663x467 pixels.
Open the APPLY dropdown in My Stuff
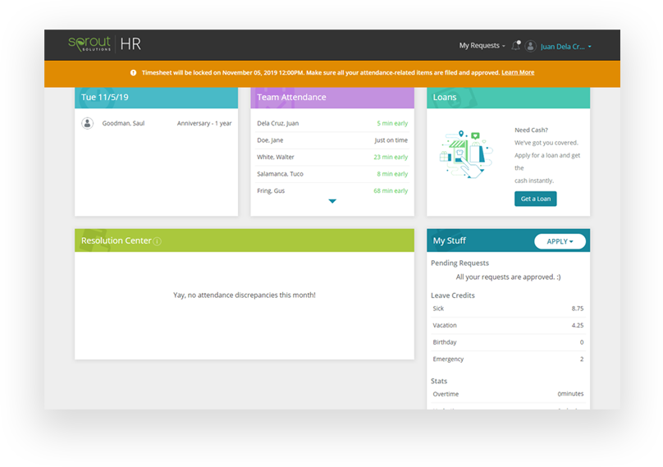[x=560, y=241]
